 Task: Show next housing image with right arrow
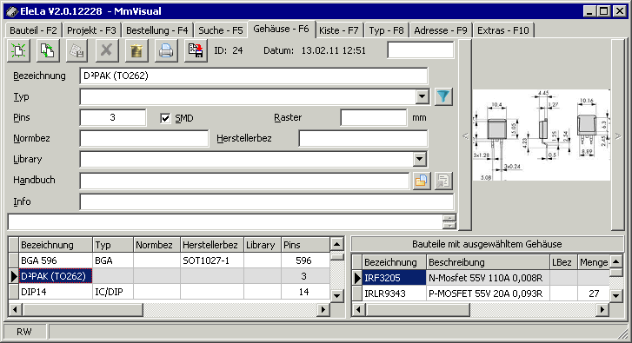click(x=618, y=135)
